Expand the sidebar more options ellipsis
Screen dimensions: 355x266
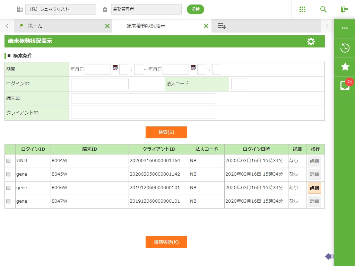[x=345, y=28]
